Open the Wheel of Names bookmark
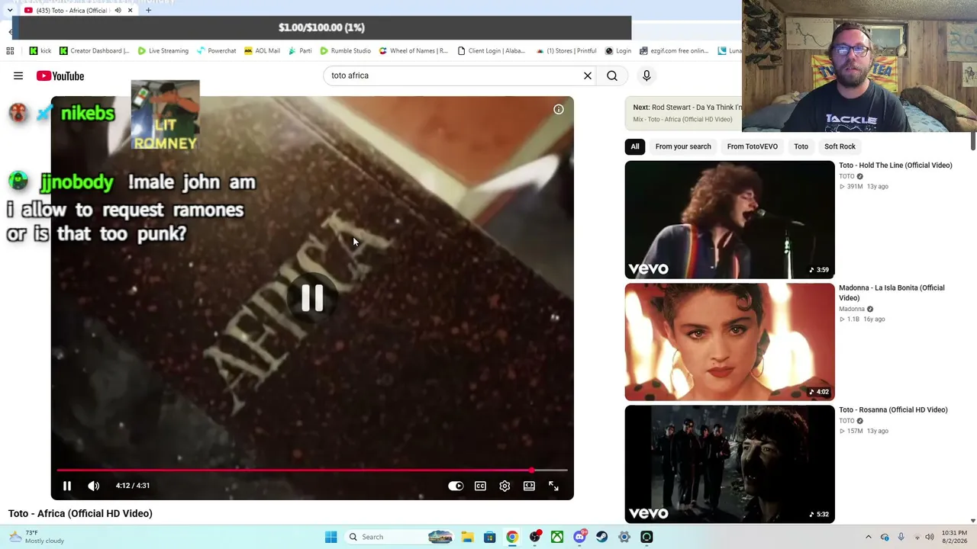977x549 pixels. point(414,51)
